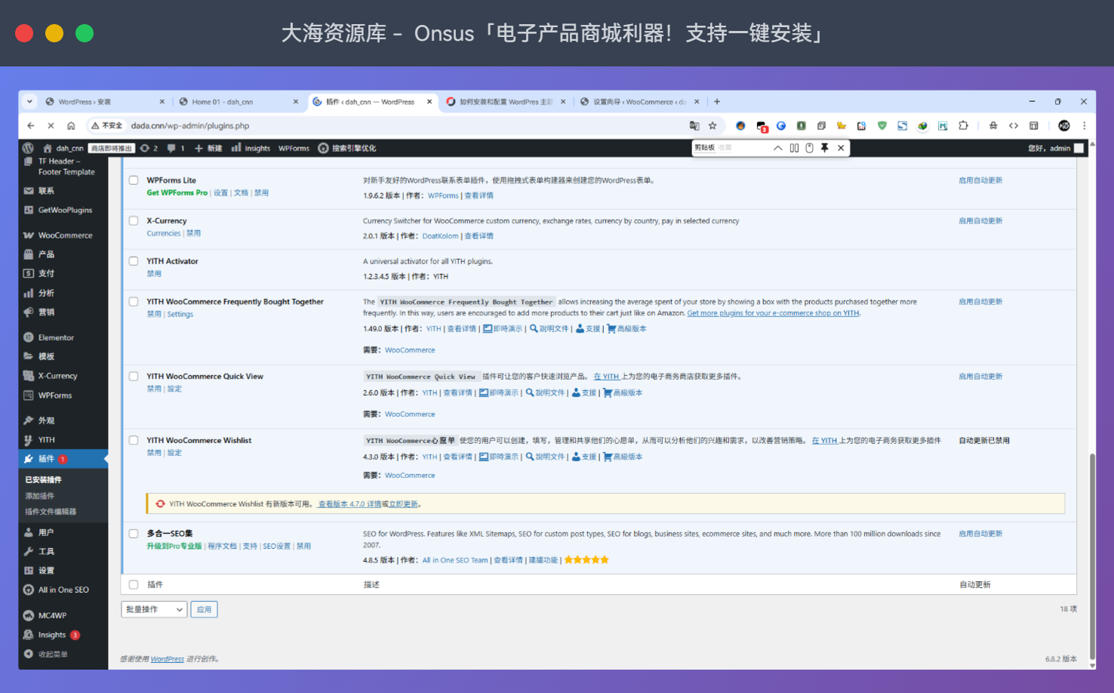Bookmark this page with the star icon
Image resolution: width=1114 pixels, height=693 pixels.
(x=712, y=126)
